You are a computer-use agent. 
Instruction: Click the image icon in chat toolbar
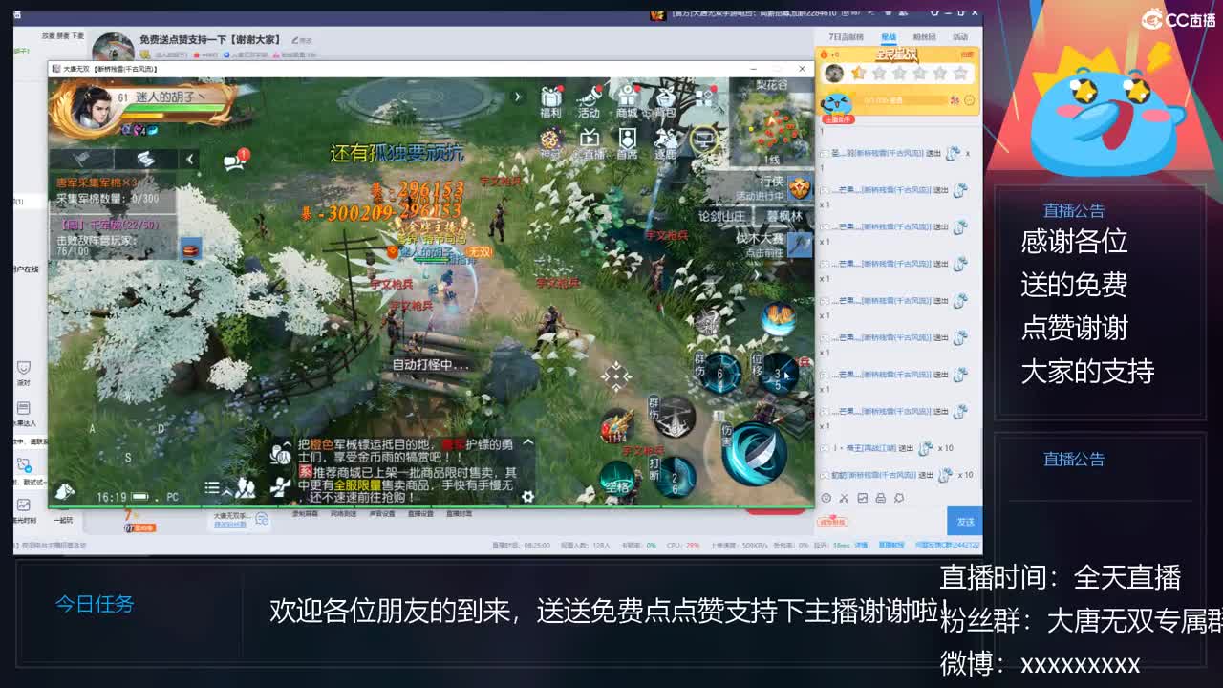[863, 498]
